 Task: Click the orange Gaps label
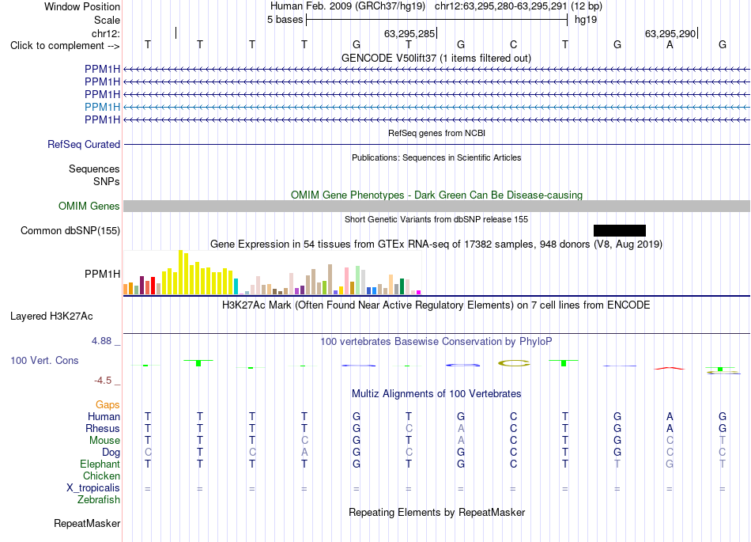[x=108, y=405]
